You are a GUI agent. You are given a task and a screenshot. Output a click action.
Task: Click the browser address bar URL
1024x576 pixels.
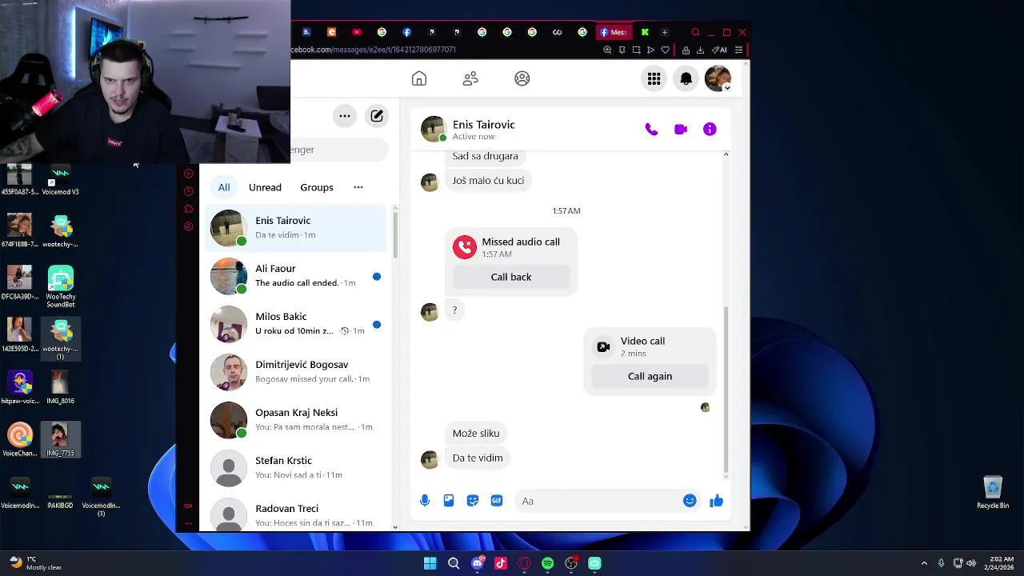[374, 50]
